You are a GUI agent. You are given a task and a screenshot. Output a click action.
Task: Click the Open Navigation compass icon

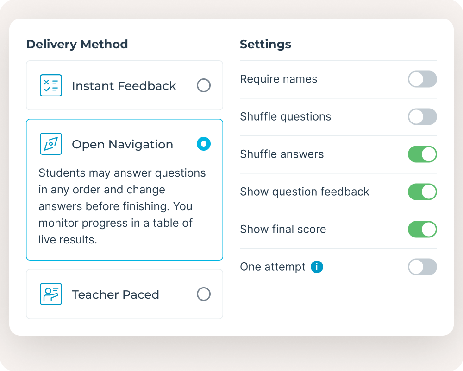[x=51, y=144]
